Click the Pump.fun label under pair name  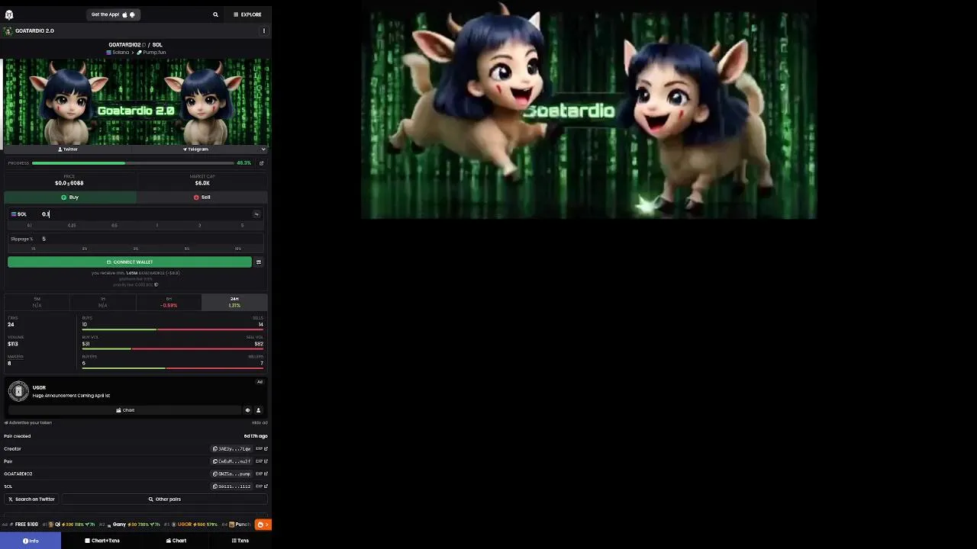point(151,53)
